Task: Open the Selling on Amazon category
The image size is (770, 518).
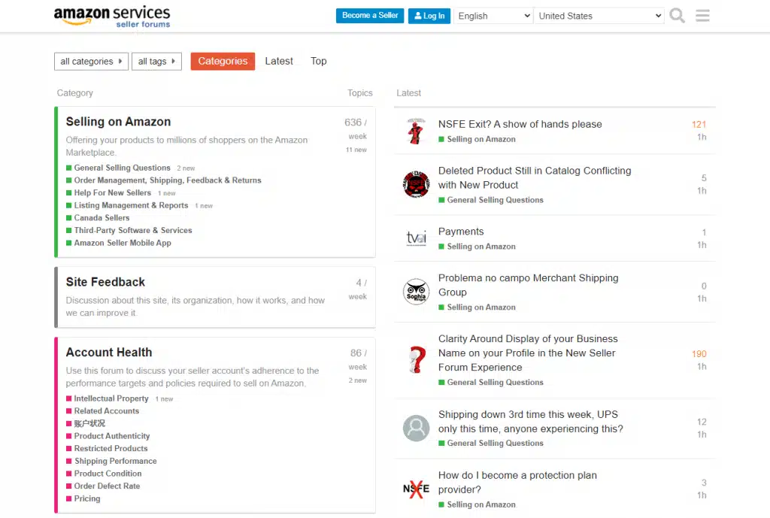Action: click(x=118, y=122)
